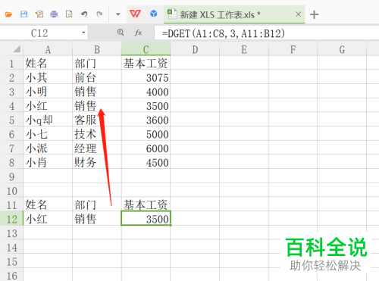Viewport: 379px width, 281px height.
Task: Open the WPS home icon
Action: pyautogui.click(x=135, y=14)
